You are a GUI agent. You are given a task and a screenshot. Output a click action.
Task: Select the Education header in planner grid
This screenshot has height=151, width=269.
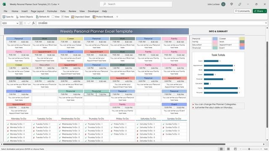45,65
